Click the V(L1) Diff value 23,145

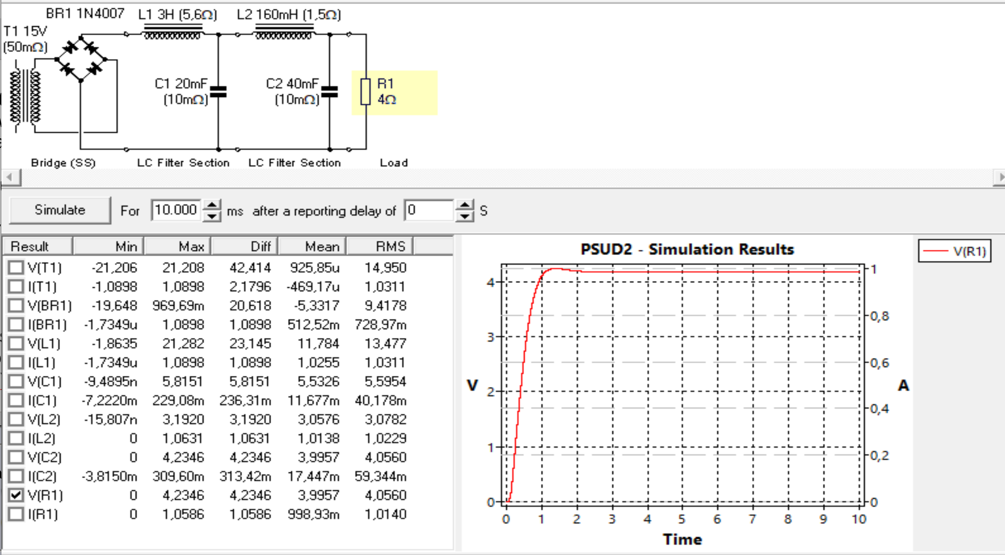coord(250,344)
